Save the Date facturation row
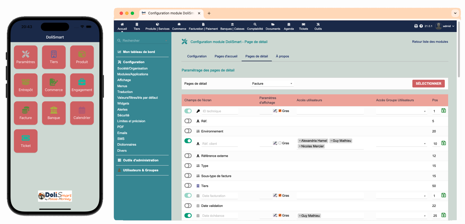The height and width of the screenshot is (224, 465). click(x=444, y=195)
